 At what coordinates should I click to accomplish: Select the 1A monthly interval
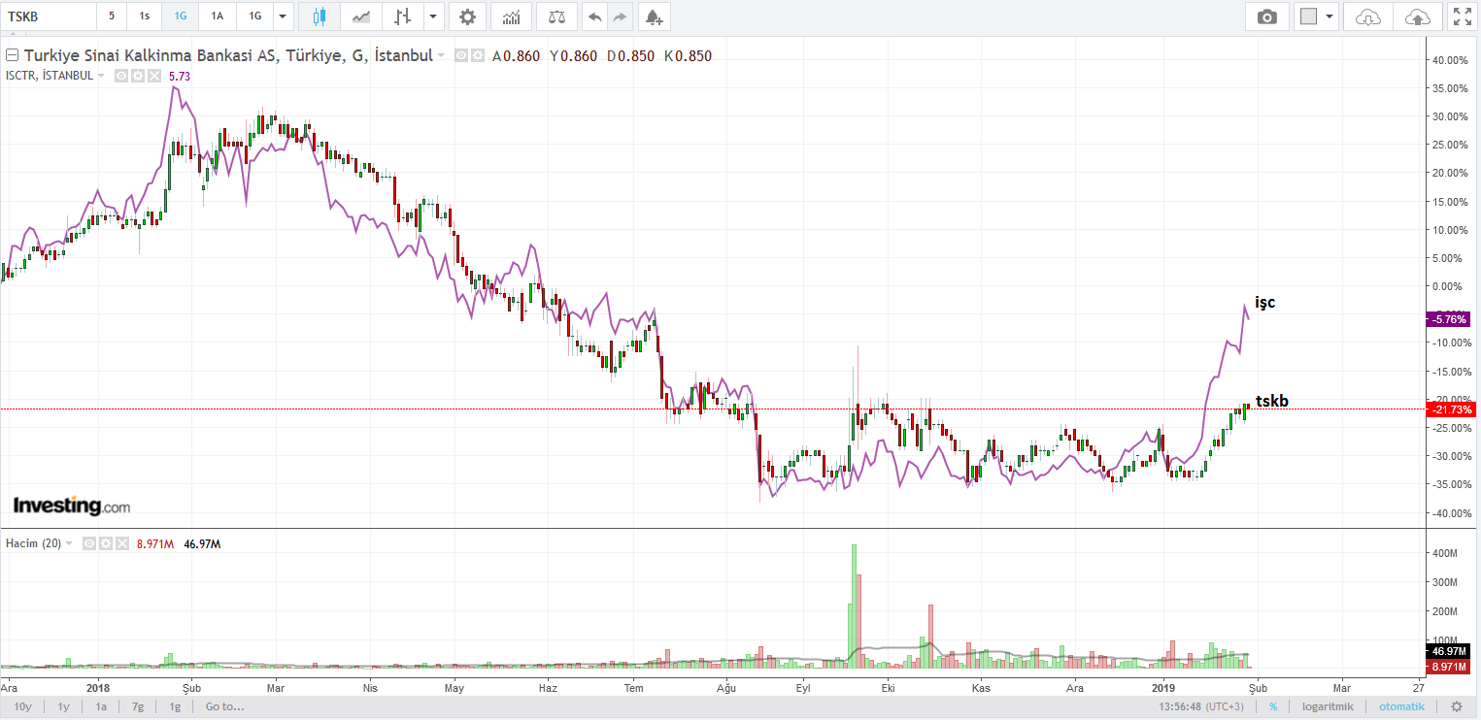click(x=218, y=16)
